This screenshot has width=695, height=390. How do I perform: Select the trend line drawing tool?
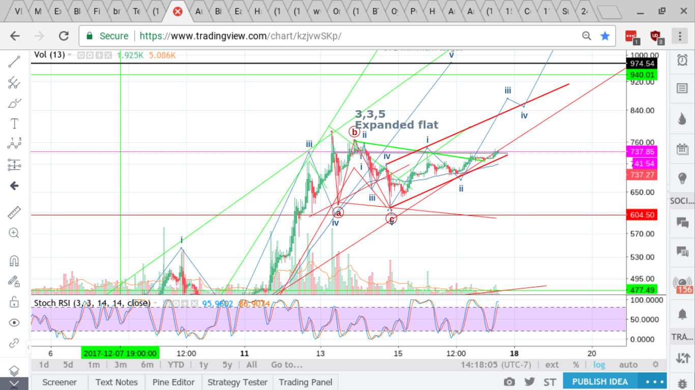[14, 62]
